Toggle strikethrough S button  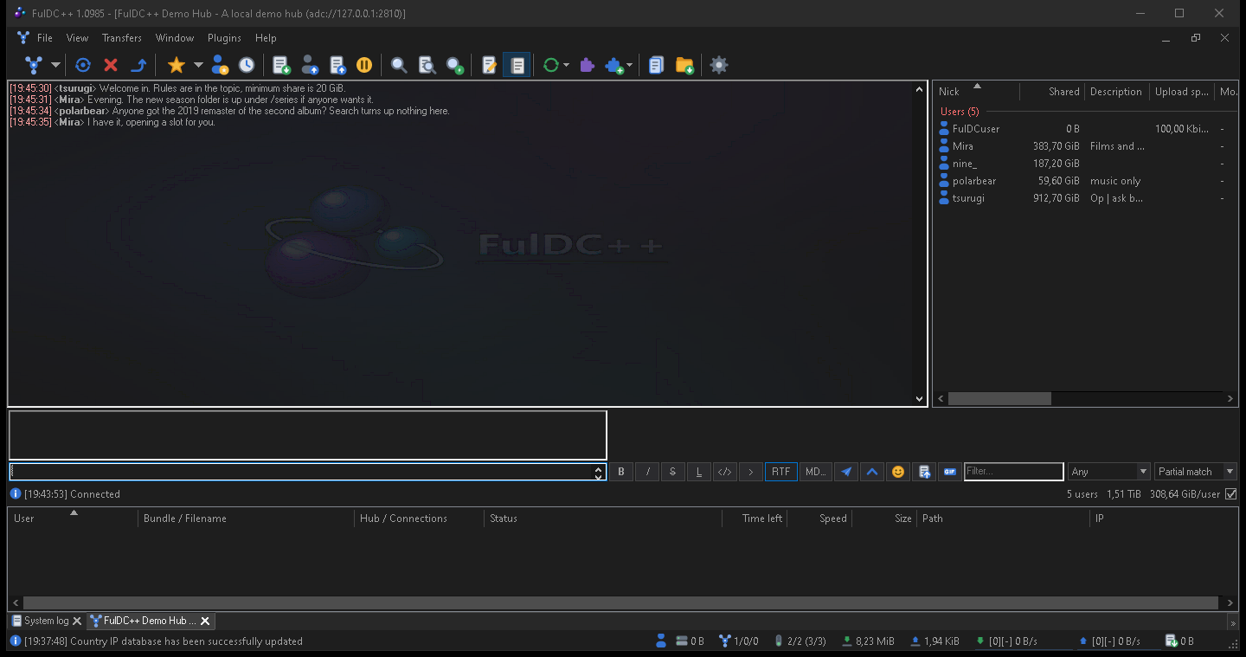coord(673,472)
